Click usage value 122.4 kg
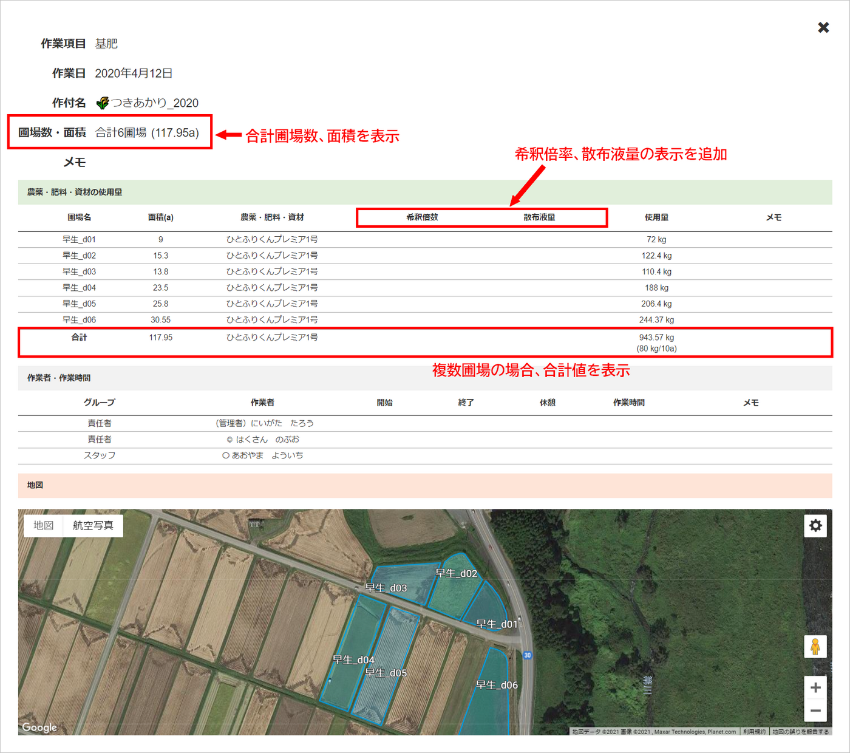The height and width of the screenshot is (753, 850). 656,256
